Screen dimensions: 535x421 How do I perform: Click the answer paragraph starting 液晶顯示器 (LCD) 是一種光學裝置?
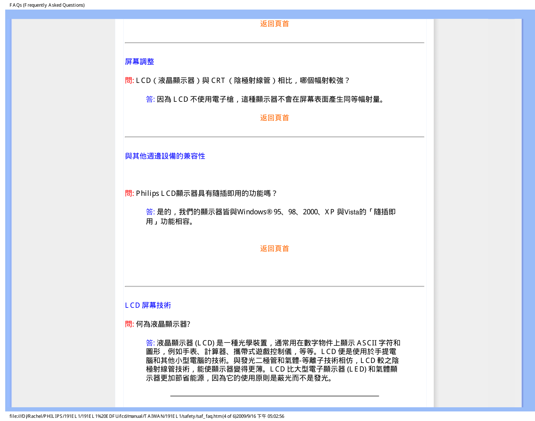273,360
